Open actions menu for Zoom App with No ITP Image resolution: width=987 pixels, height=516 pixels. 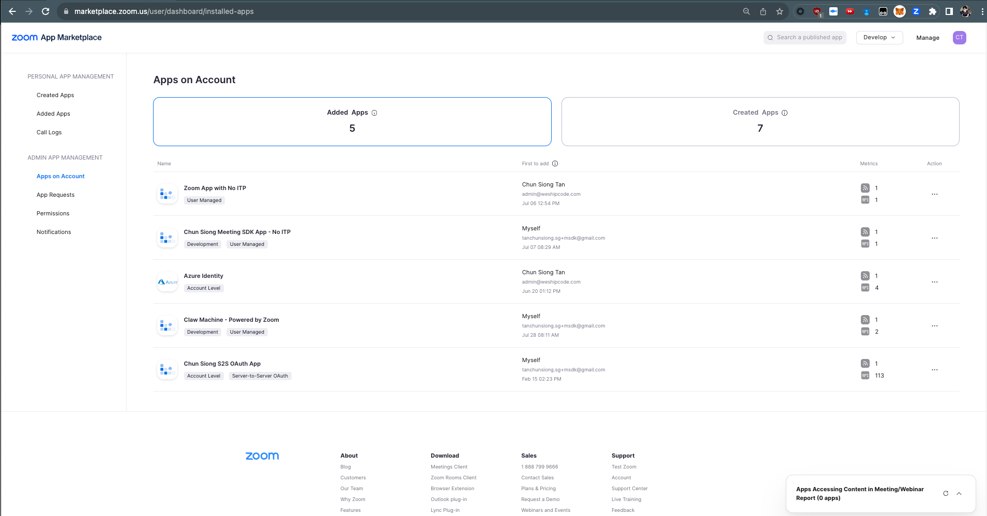[935, 194]
